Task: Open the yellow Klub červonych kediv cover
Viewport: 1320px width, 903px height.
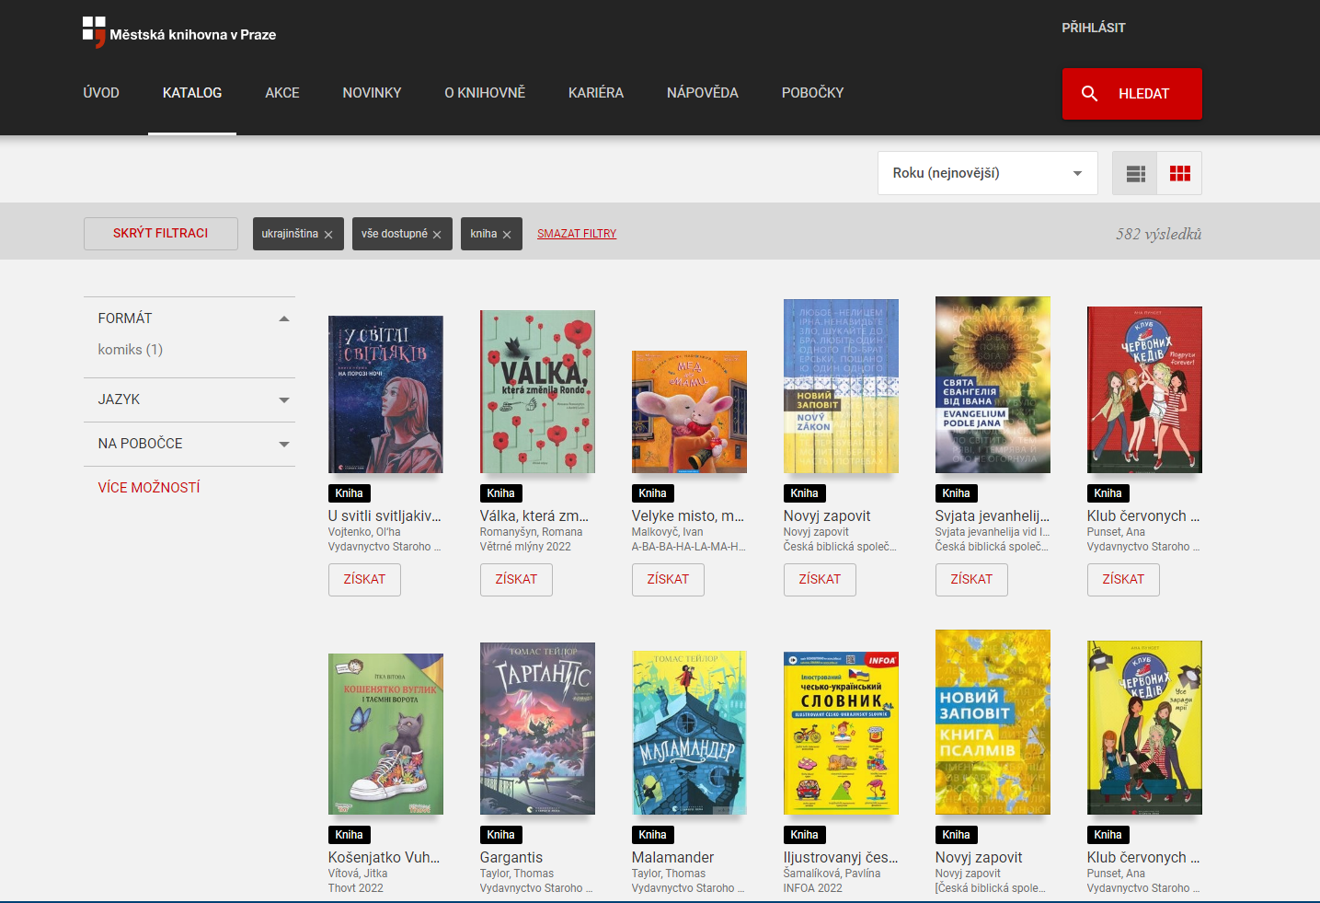Action: (1144, 727)
